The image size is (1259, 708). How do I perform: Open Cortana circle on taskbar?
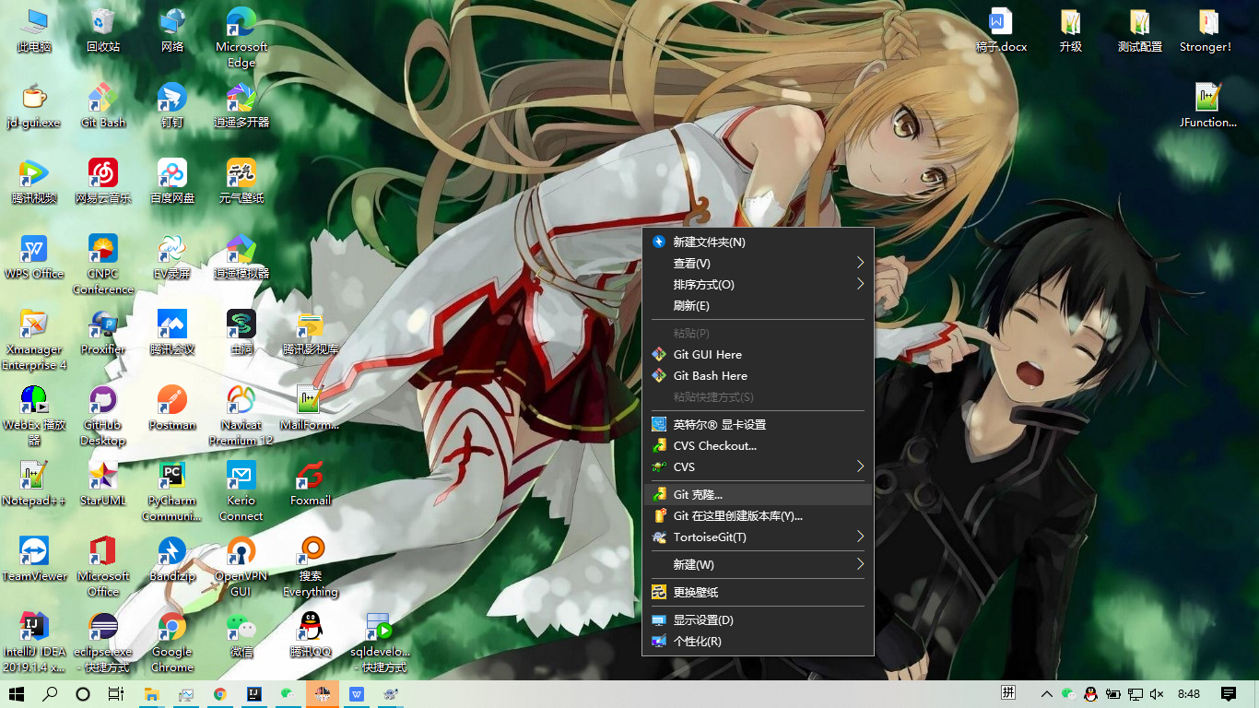pos(83,694)
